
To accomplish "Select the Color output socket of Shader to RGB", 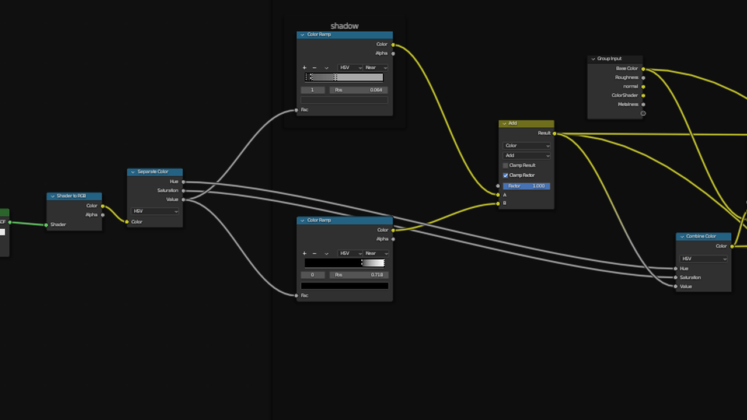I will pos(102,205).
